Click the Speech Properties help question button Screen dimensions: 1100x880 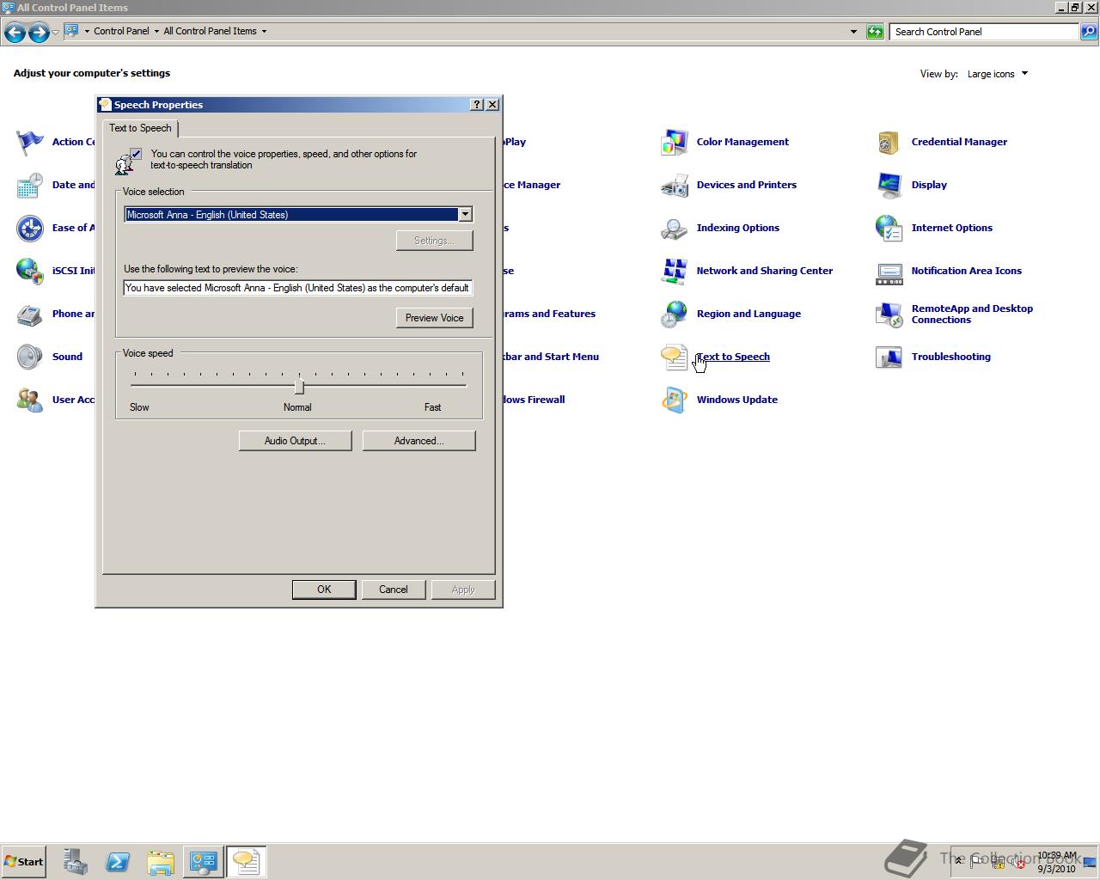(477, 104)
